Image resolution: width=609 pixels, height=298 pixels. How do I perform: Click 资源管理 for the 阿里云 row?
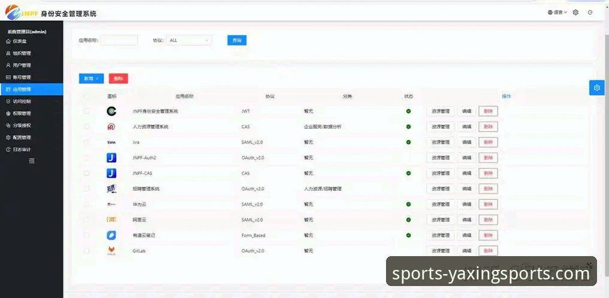pyautogui.click(x=441, y=220)
